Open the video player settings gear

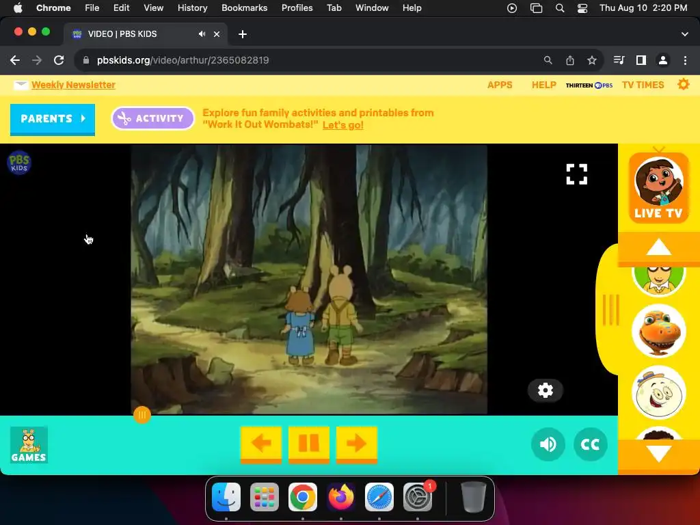[545, 390]
